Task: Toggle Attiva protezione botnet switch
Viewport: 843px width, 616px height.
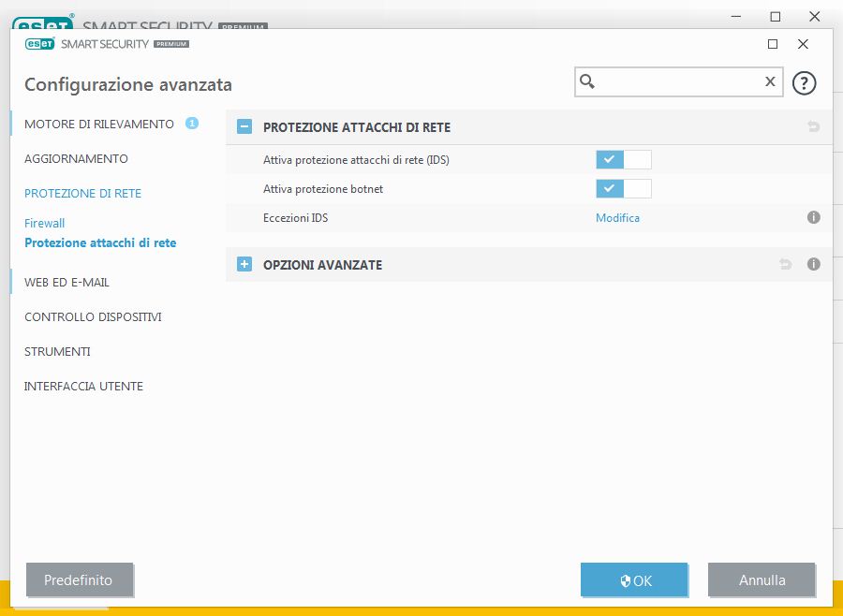Action: point(624,189)
